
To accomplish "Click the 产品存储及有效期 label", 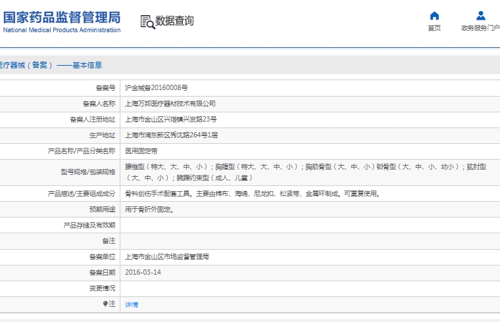I will [x=89, y=225].
